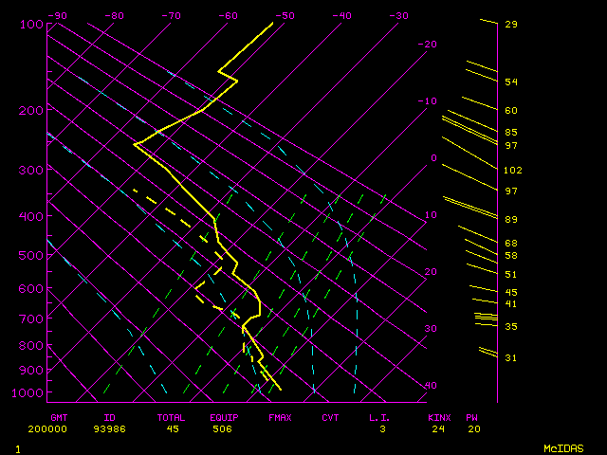Click the 102 wind speed value

tap(513, 171)
